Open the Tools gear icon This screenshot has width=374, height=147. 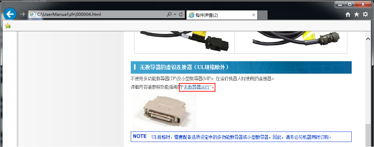tap(365, 15)
